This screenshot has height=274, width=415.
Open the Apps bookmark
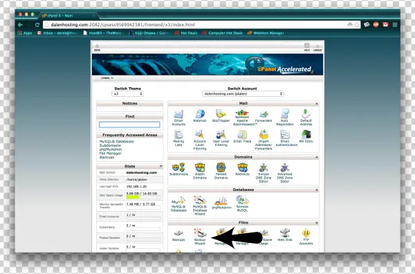click(x=25, y=33)
